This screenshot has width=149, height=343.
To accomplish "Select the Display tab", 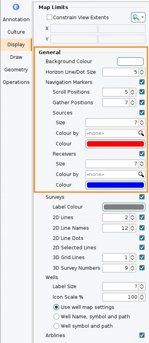I will pos(16,45).
